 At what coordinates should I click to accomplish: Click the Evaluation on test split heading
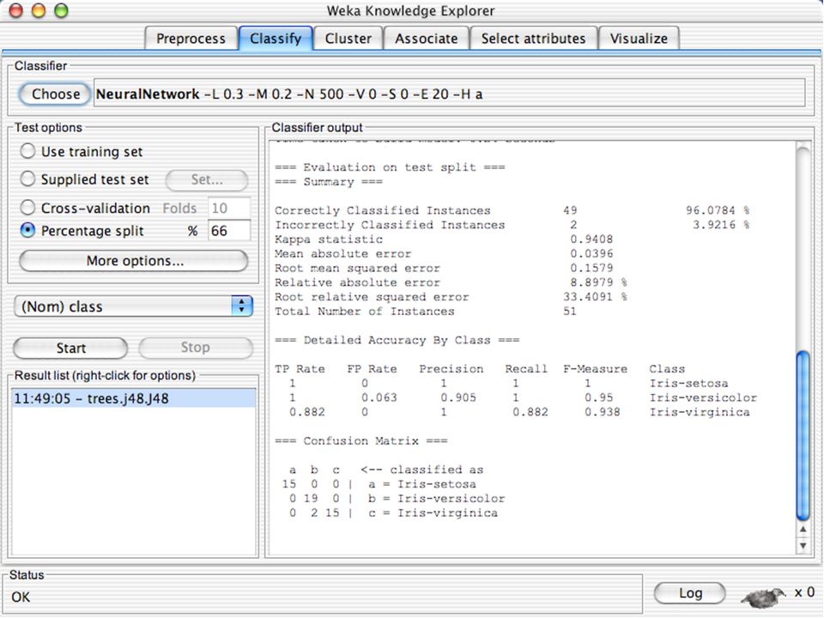pos(390,167)
